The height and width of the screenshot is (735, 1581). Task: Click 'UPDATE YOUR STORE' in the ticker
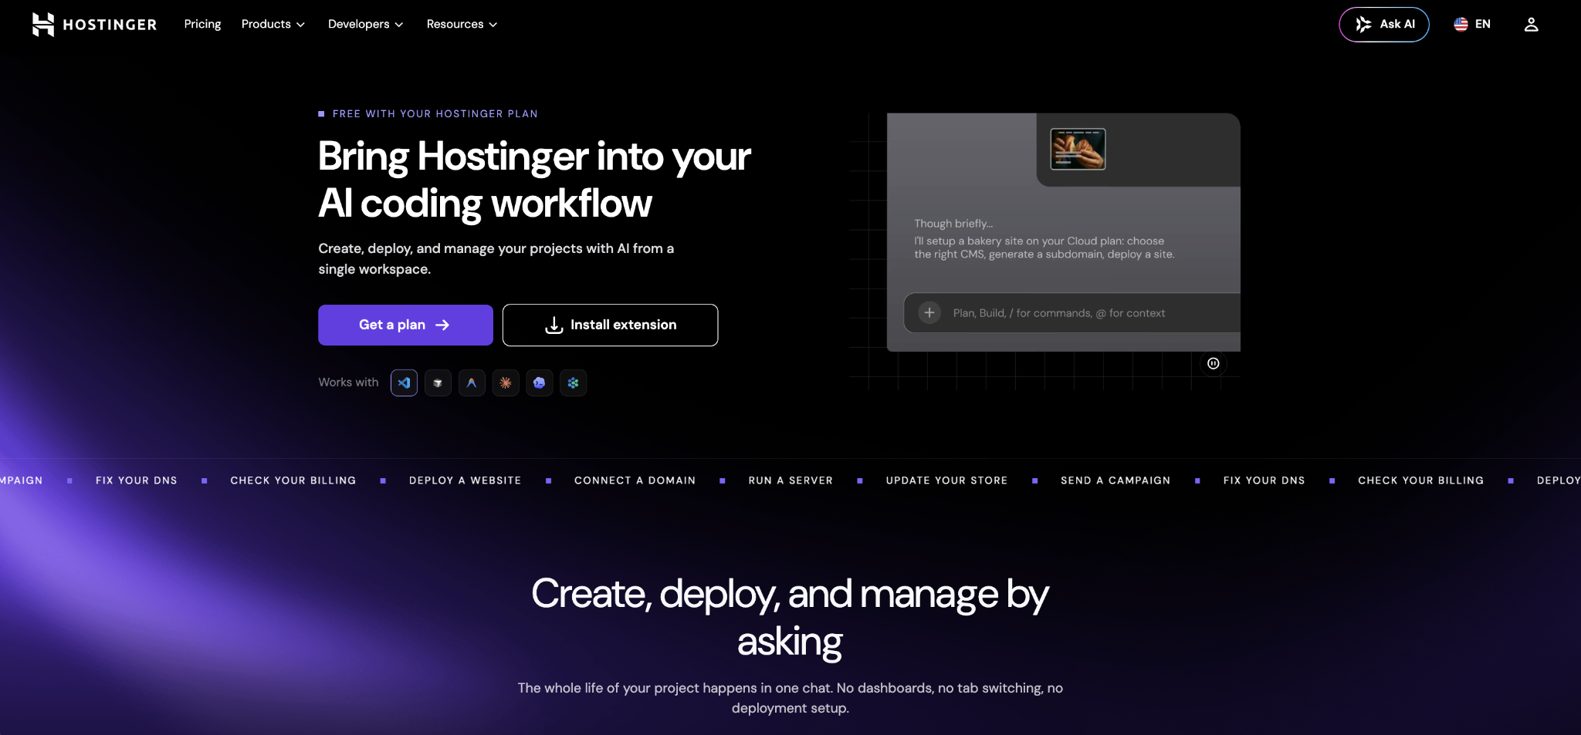(946, 480)
